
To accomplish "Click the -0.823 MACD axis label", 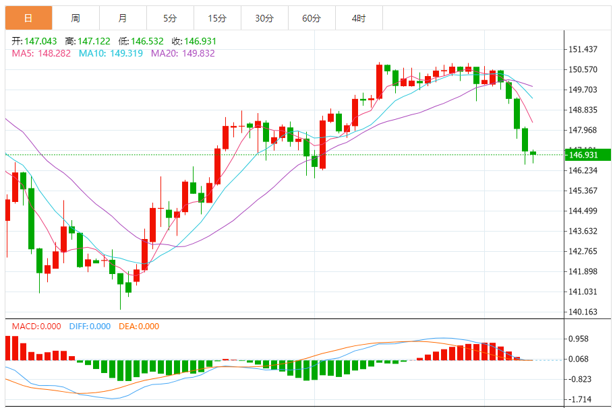I will pyautogui.click(x=580, y=379).
